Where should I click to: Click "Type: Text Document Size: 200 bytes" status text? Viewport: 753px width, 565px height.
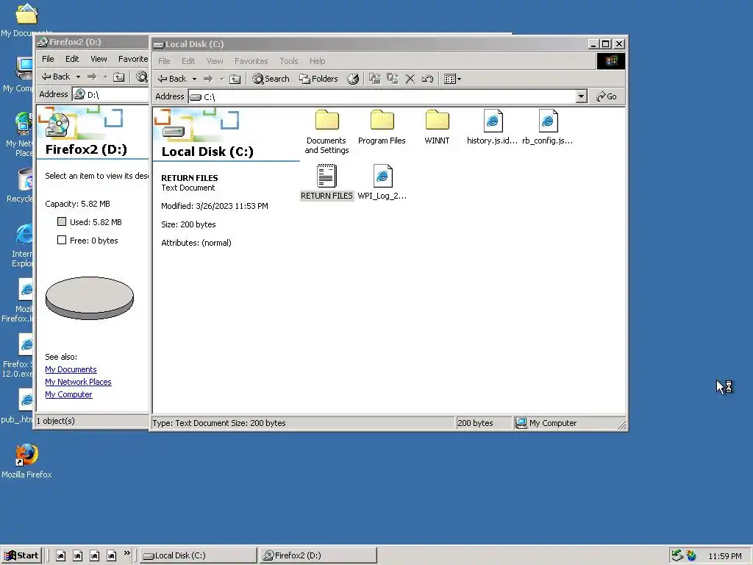coord(218,423)
